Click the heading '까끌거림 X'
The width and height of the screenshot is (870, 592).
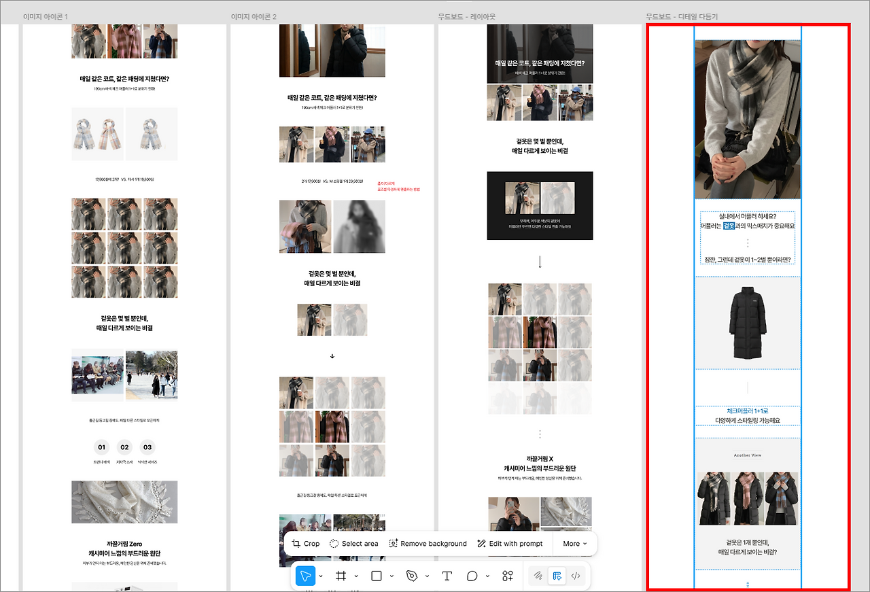click(x=540, y=459)
